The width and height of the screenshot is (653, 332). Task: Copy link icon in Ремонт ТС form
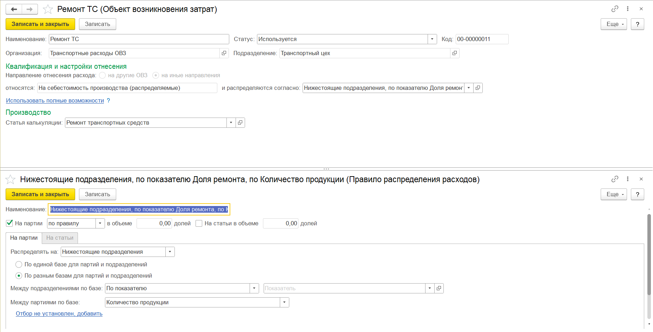coord(615,9)
